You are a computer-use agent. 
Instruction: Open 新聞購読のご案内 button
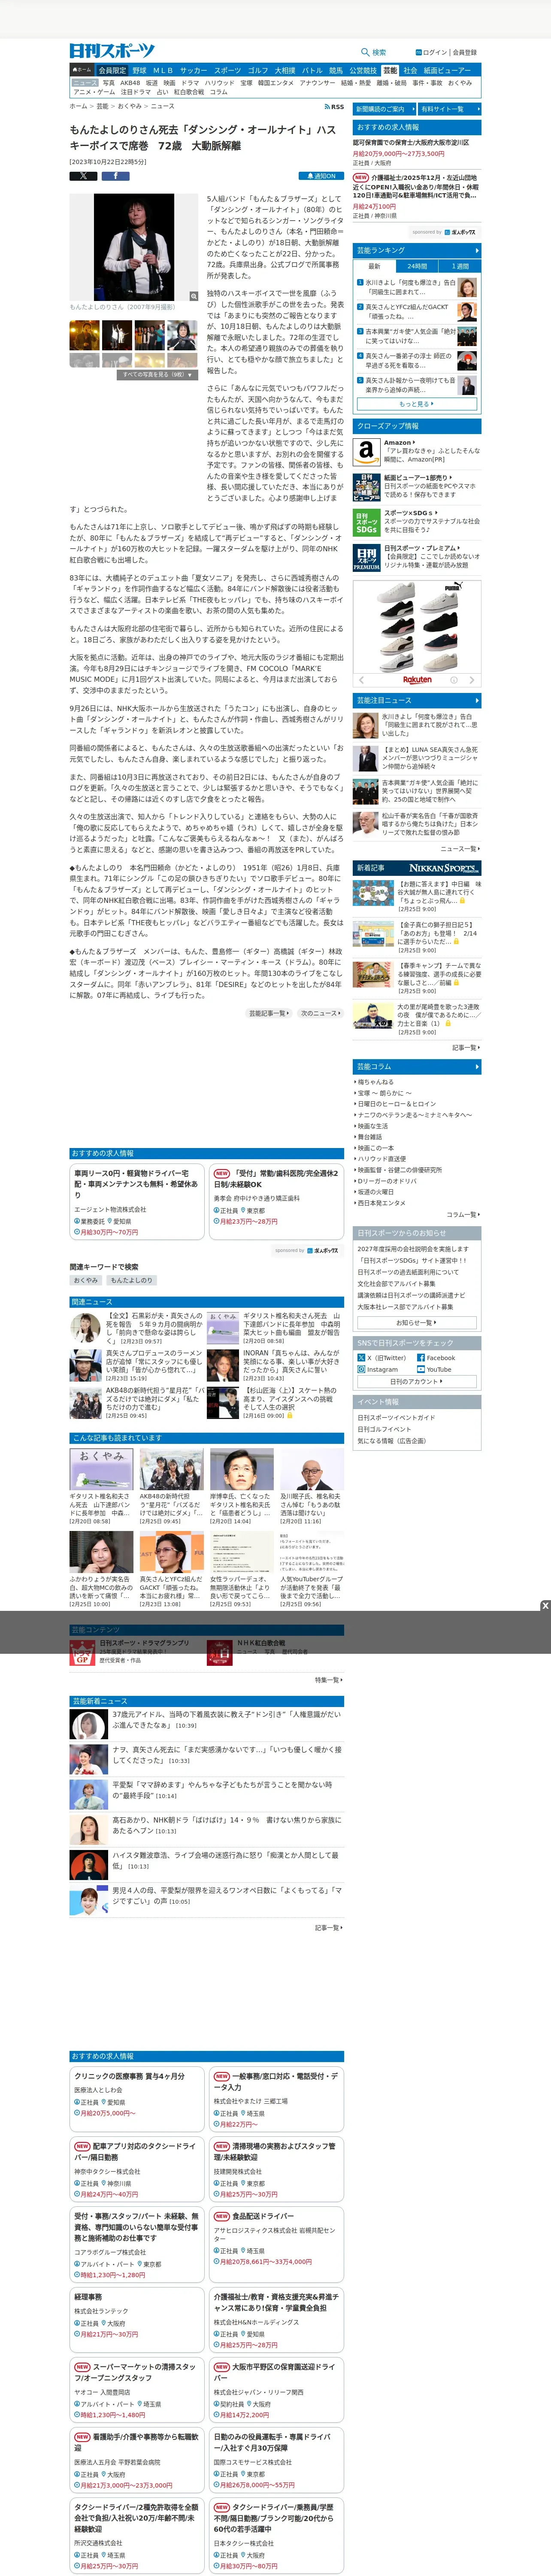point(383,109)
